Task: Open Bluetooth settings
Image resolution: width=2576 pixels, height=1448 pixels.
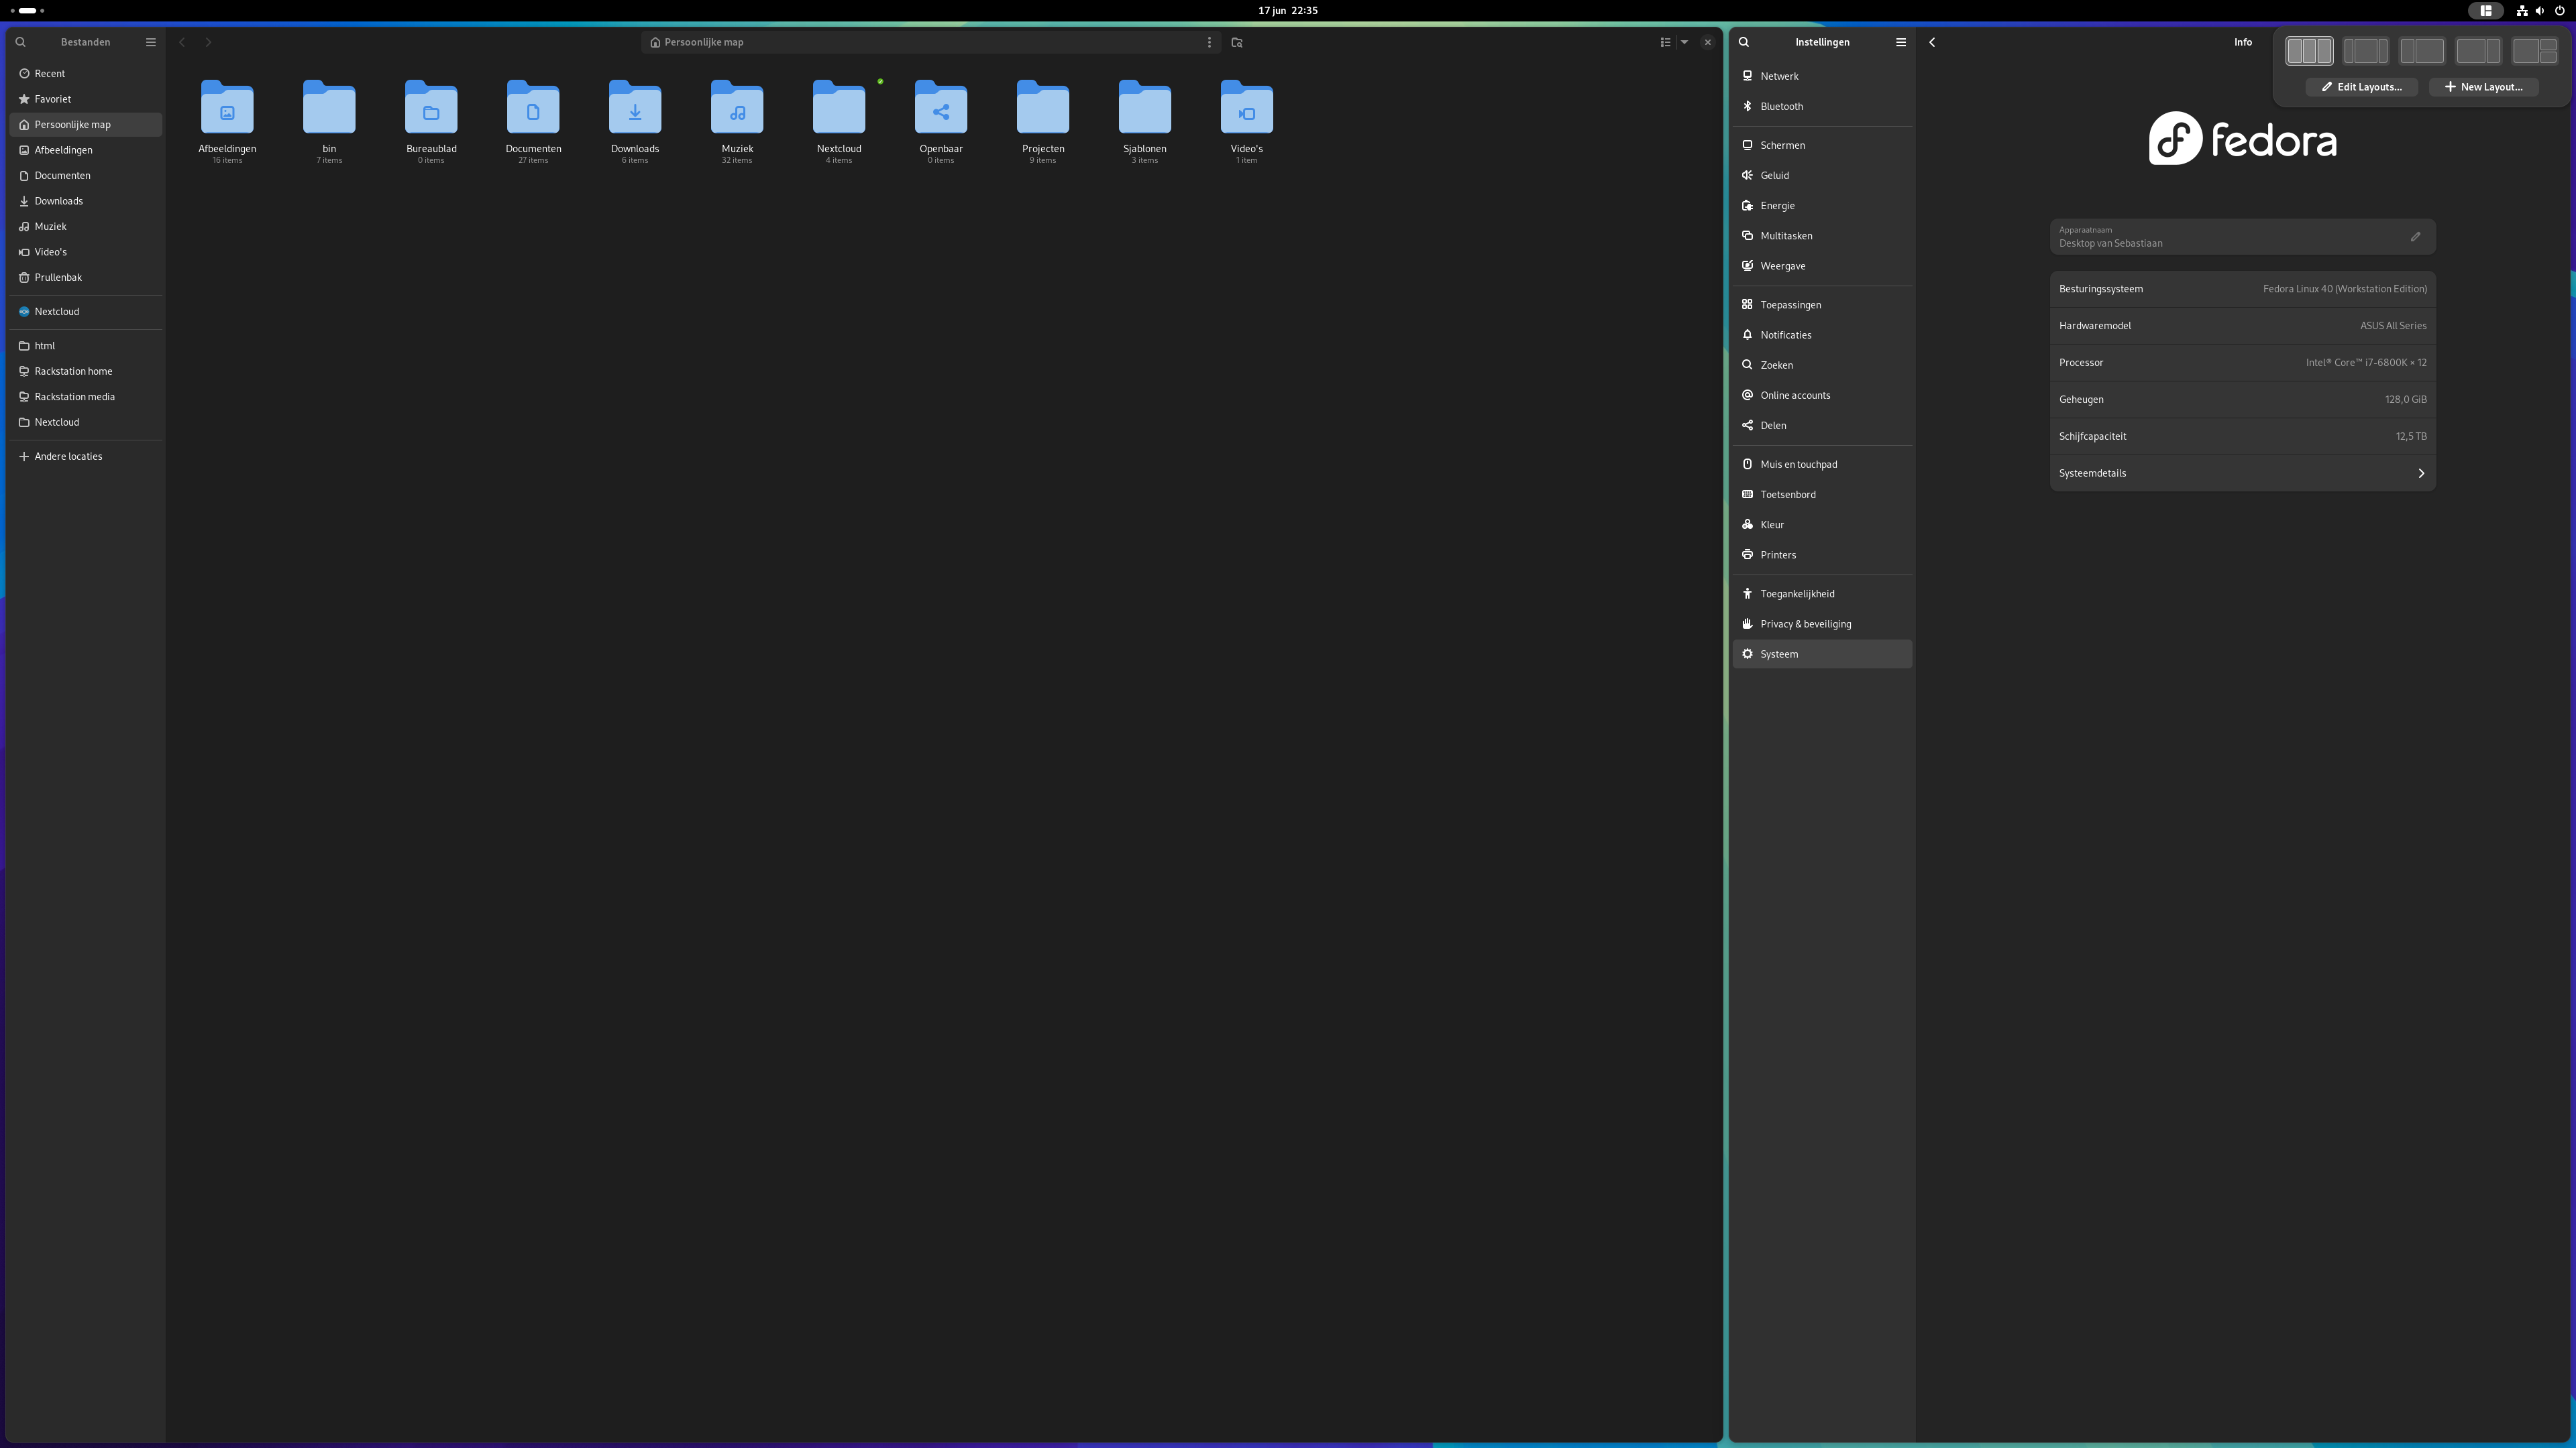Action: [x=1822, y=106]
